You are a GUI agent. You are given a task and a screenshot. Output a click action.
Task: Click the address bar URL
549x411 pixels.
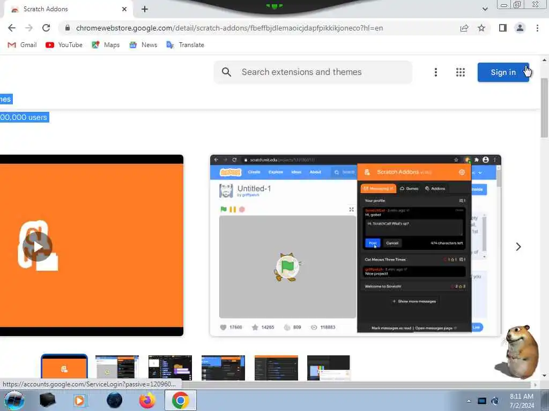pos(229,28)
